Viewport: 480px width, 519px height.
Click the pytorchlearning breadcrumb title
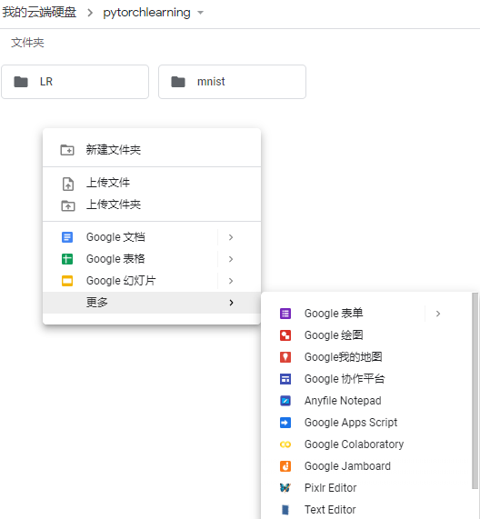146,13
